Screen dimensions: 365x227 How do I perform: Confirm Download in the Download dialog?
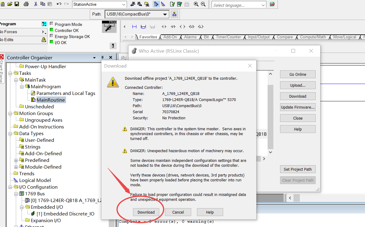point(146,212)
